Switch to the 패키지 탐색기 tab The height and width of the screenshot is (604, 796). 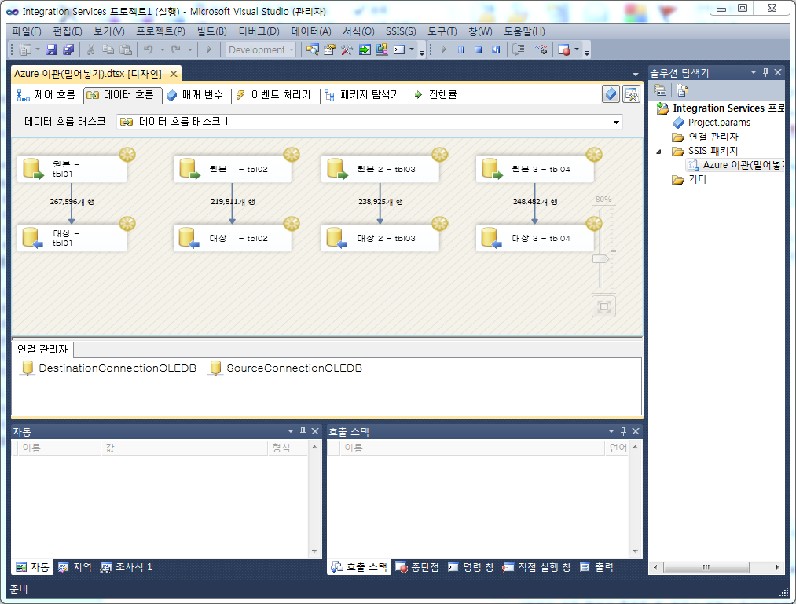pos(362,95)
